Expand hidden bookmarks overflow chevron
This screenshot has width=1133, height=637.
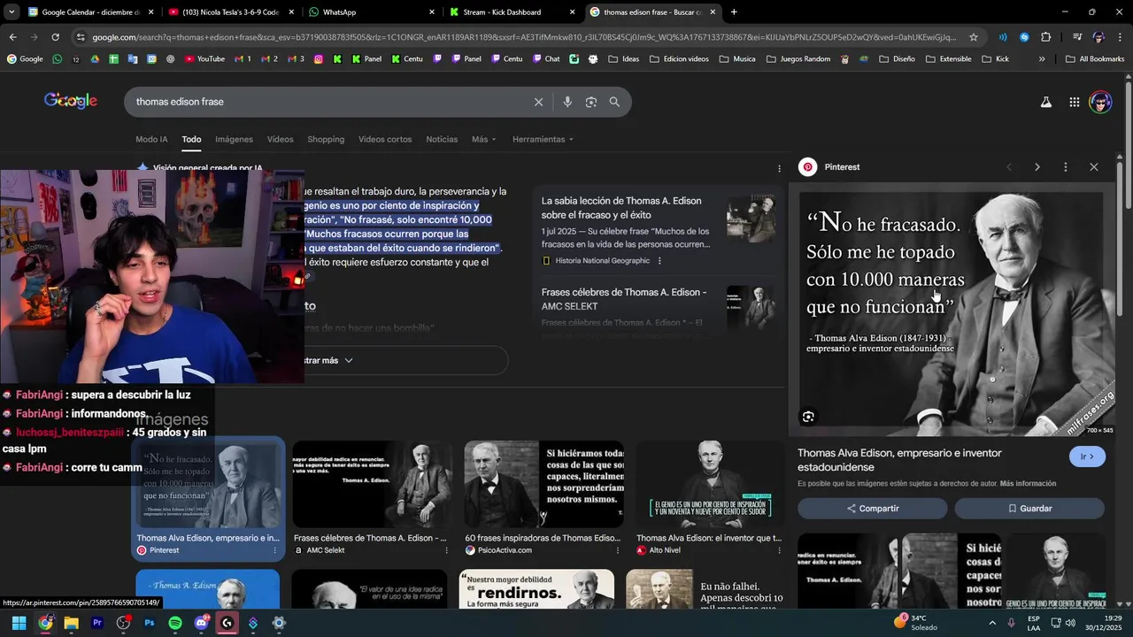1042,59
